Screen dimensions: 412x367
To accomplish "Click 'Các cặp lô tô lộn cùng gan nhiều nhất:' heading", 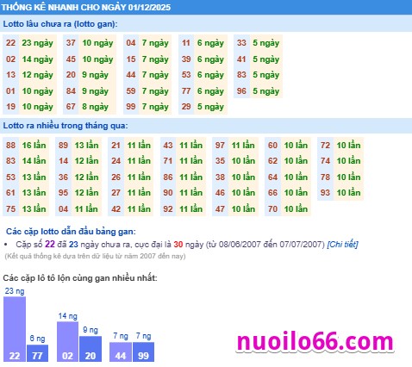I will (80, 278).
